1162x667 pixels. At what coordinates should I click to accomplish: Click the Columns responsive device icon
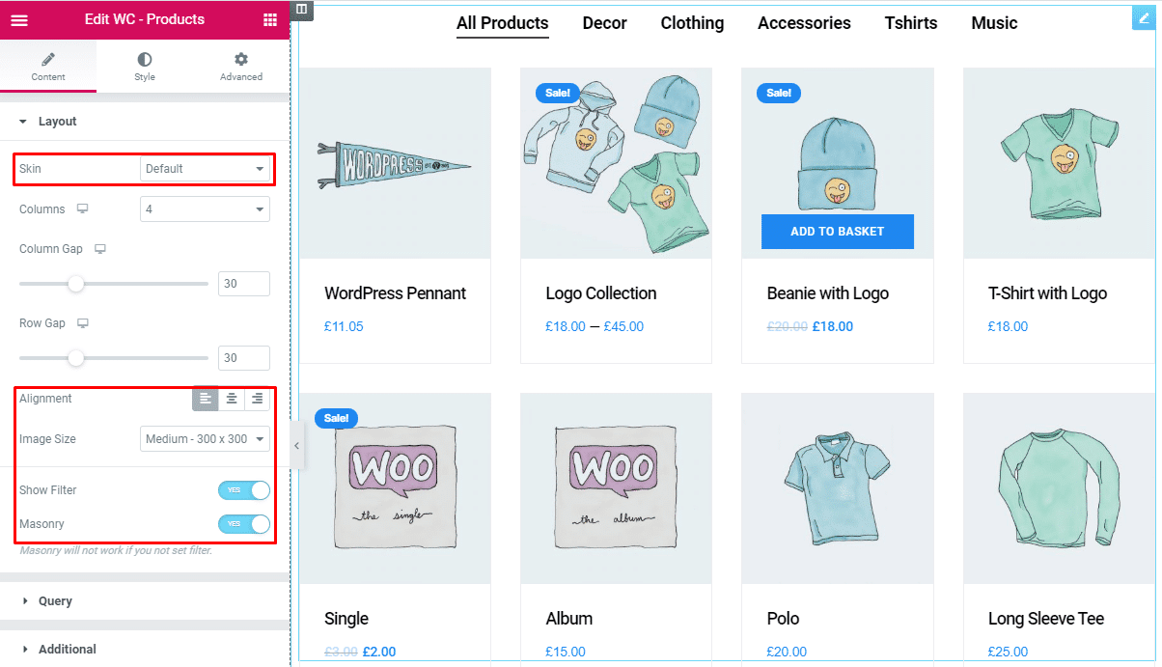point(83,209)
